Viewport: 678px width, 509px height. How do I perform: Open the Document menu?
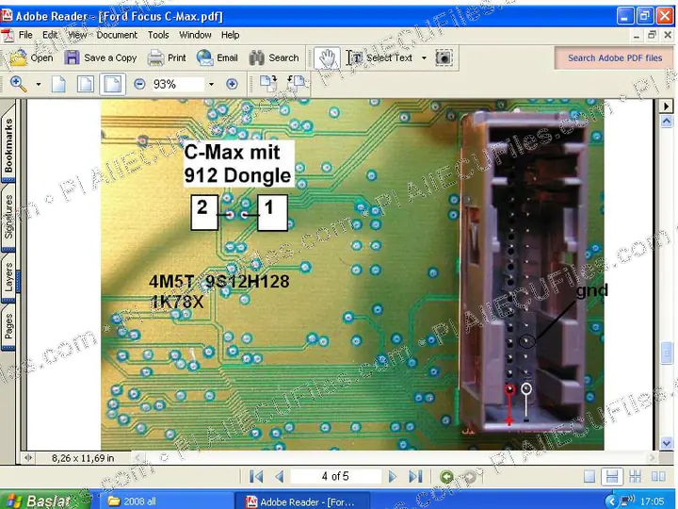point(117,35)
